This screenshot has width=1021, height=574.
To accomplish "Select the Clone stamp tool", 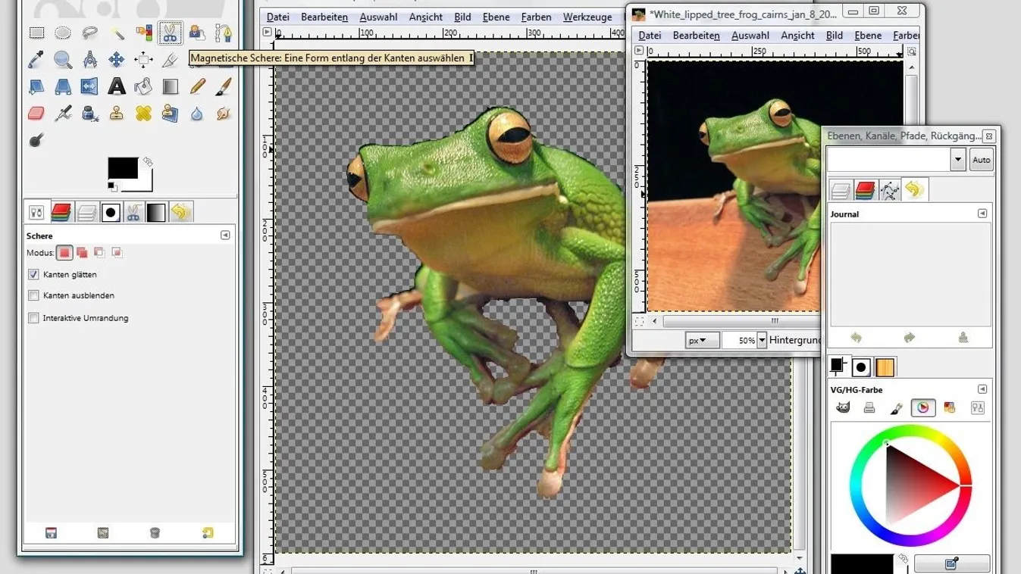I will point(117,114).
